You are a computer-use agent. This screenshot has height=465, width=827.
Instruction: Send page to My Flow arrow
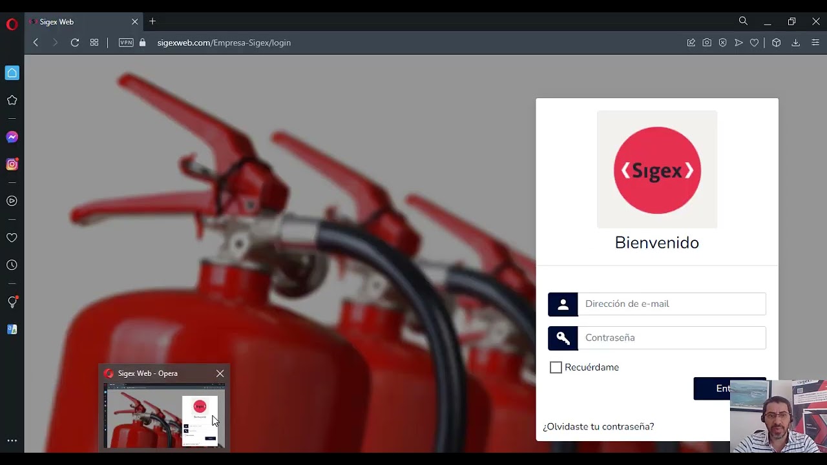point(738,43)
